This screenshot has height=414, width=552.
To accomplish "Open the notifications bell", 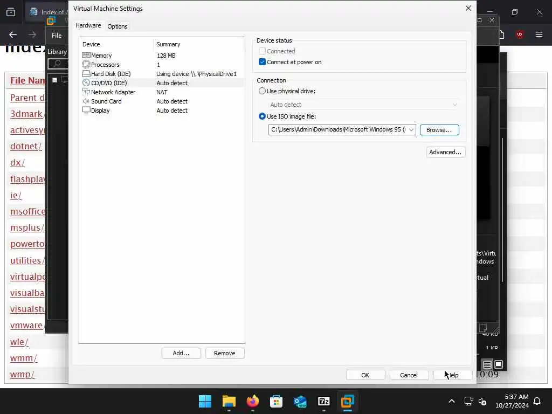I will (x=537, y=401).
